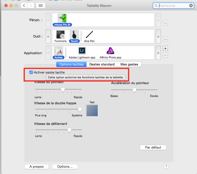
Task: Go forward with the toolbar forward arrow
Action: coord(31,6)
